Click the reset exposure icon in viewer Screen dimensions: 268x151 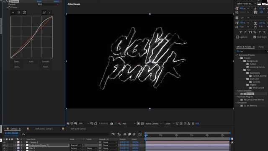pyautogui.click(x=193, y=124)
